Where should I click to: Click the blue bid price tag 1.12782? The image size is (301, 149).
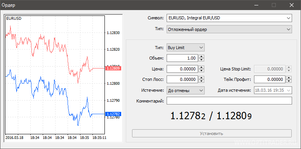tap(113, 114)
